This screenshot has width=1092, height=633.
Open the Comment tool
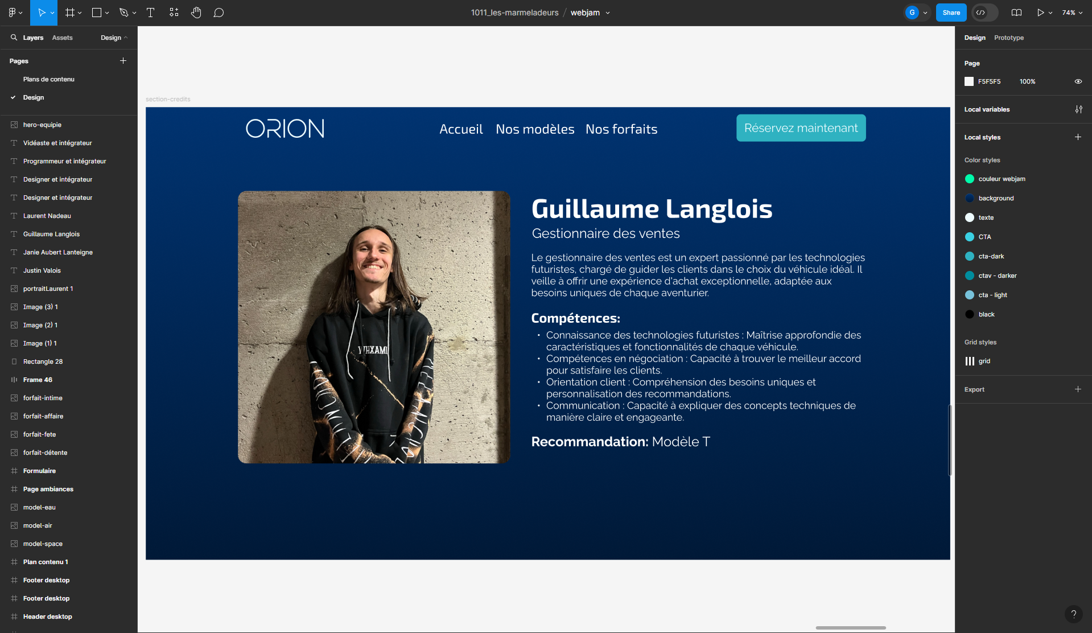point(219,13)
